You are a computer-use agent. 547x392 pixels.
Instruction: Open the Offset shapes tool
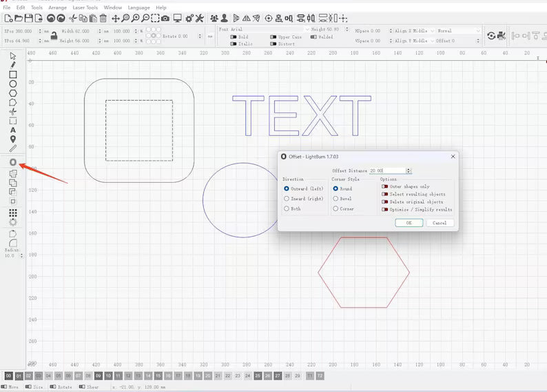click(x=13, y=162)
